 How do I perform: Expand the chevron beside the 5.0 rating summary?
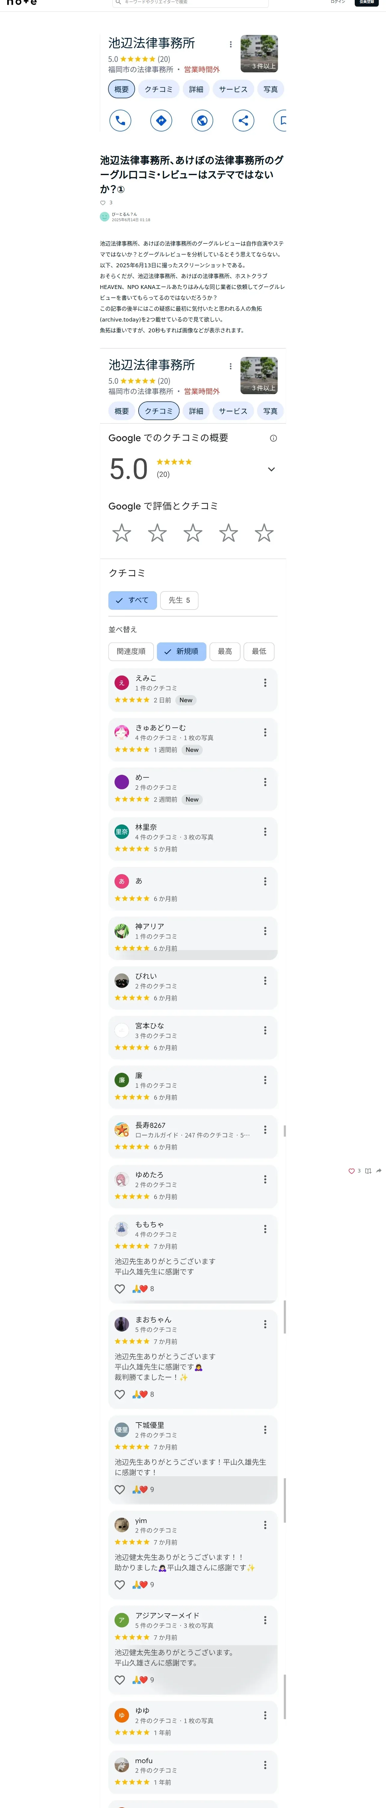point(271,469)
